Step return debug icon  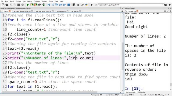tap(61, 5)
